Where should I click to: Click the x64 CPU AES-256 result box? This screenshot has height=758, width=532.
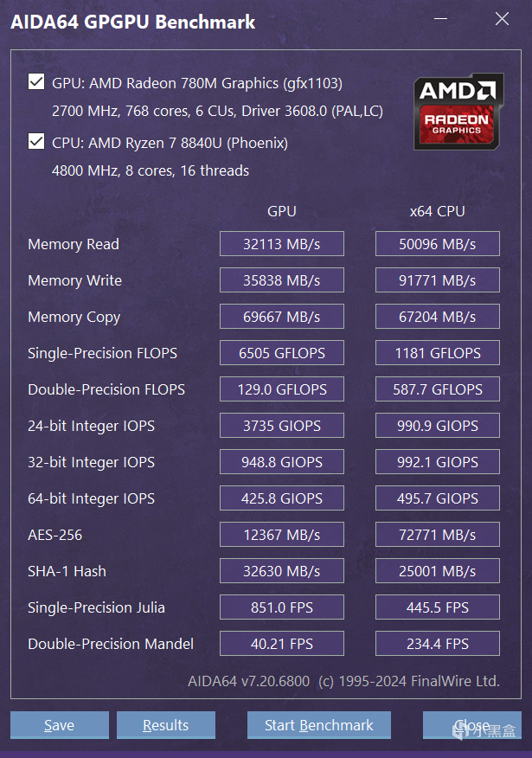pyautogui.click(x=437, y=535)
